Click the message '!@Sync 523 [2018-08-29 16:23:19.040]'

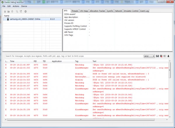(x=112, y=95)
